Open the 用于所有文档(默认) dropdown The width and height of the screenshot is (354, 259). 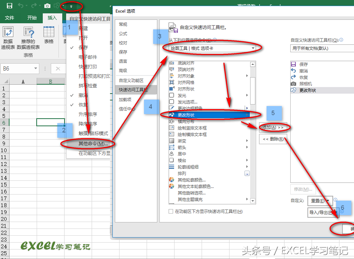[322, 48]
